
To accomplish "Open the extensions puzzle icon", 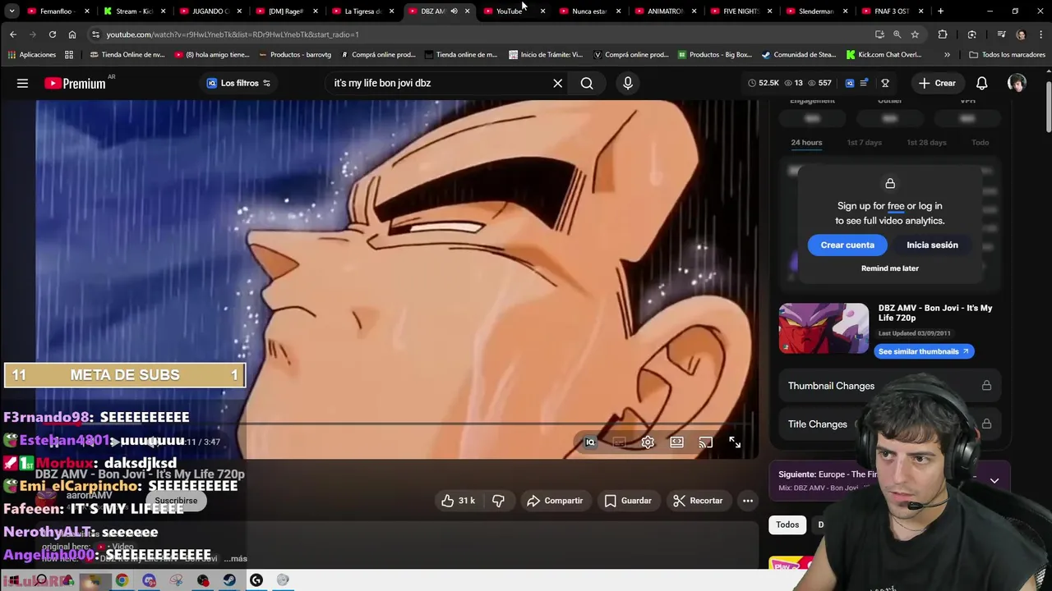I will 943,34.
